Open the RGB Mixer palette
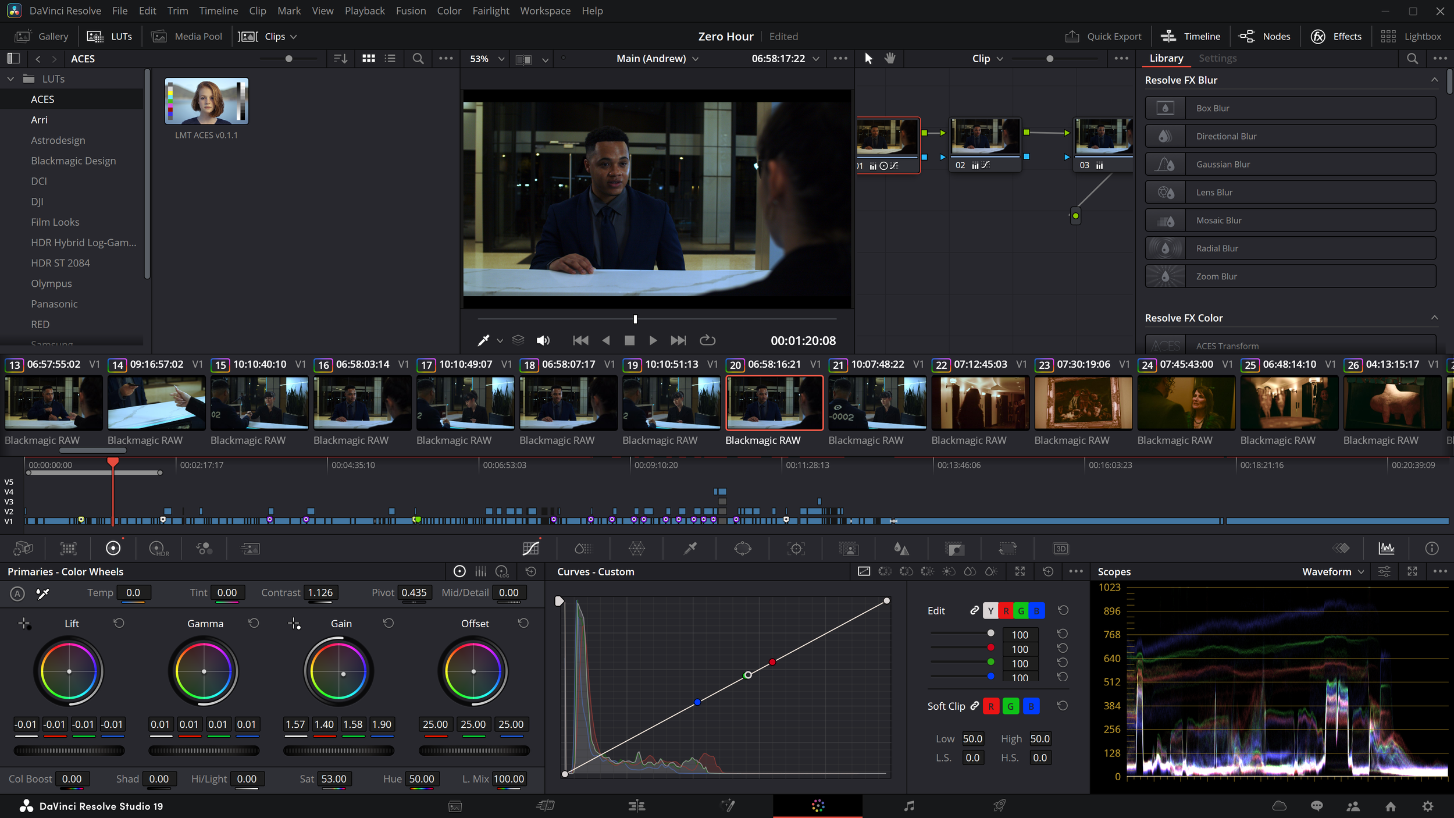This screenshot has width=1454, height=818. [x=204, y=549]
